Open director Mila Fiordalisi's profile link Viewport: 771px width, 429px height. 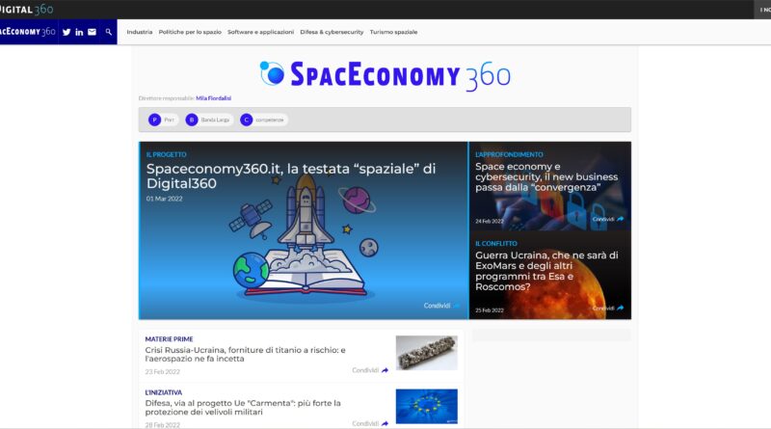point(213,97)
